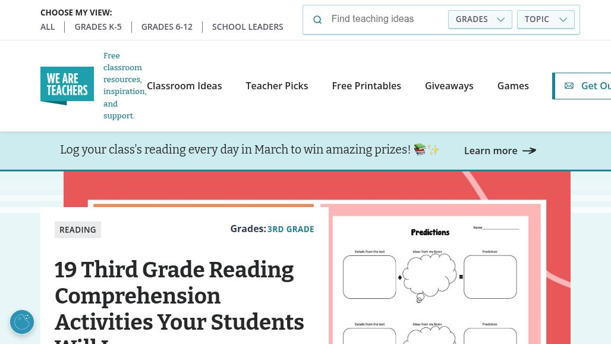Image resolution: width=611 pixels, height=344 pixels.
Task: Click the We Are Teachers logo
Action: point(67,86)
